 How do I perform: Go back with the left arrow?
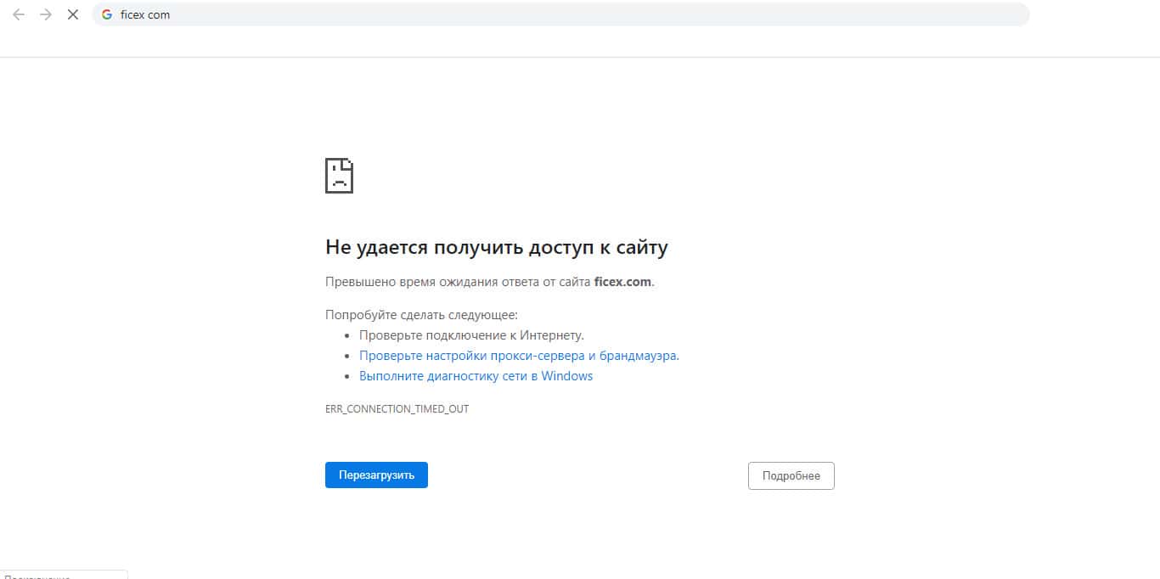(x=18, y=14)
